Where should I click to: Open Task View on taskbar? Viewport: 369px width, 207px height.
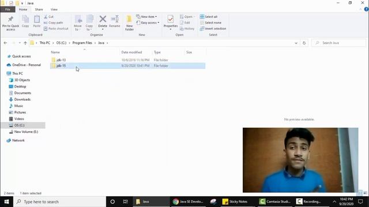point(126,202)
